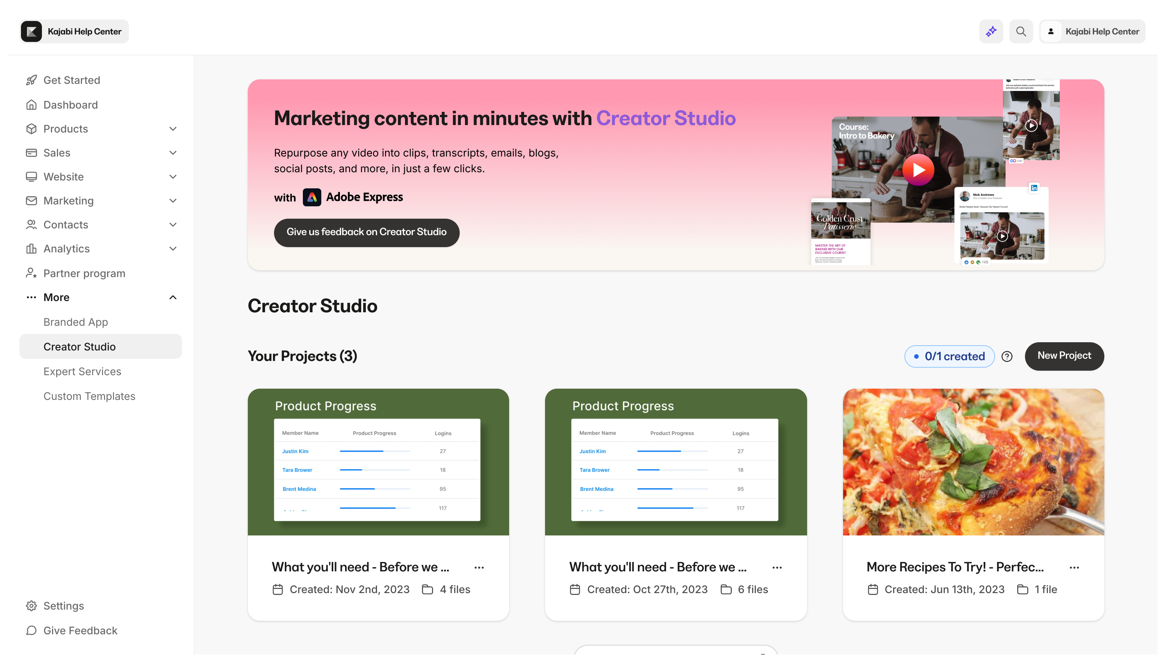Click 'More Recipes To Try!' project title

coord(955,567)
